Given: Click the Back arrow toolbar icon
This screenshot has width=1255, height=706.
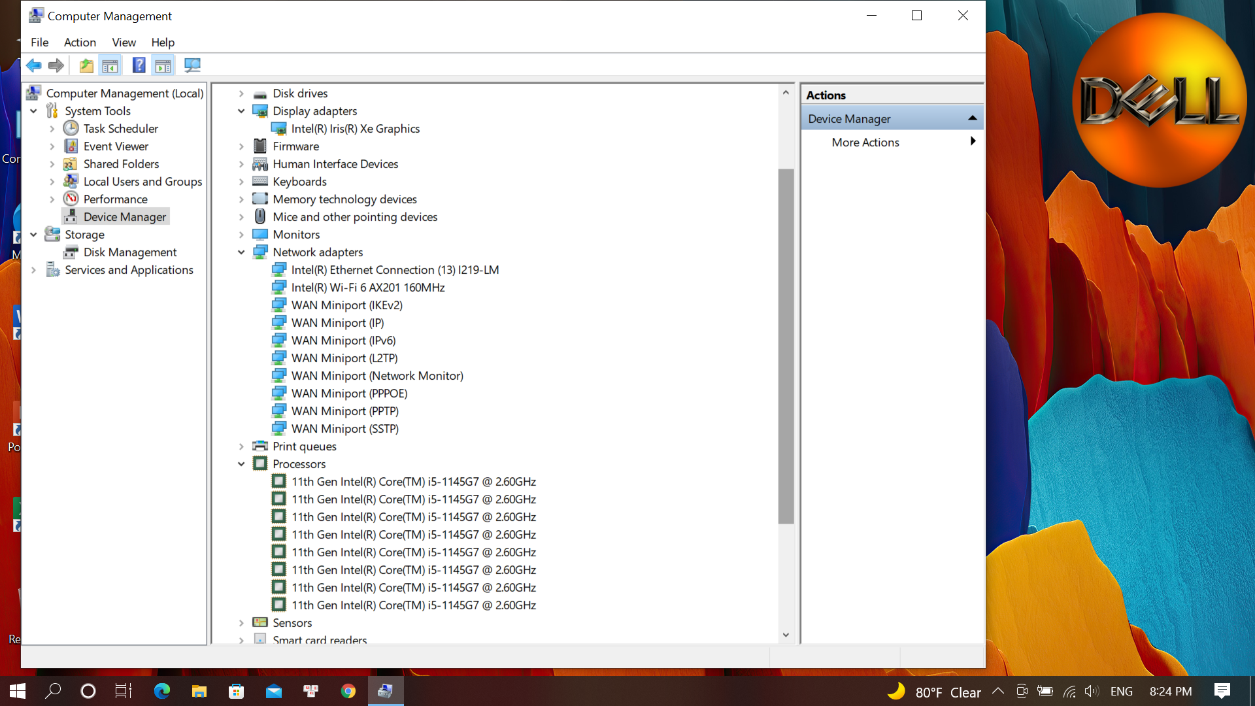Looking at the screenshot, I should pyautogui.click(x=34, y=65).
